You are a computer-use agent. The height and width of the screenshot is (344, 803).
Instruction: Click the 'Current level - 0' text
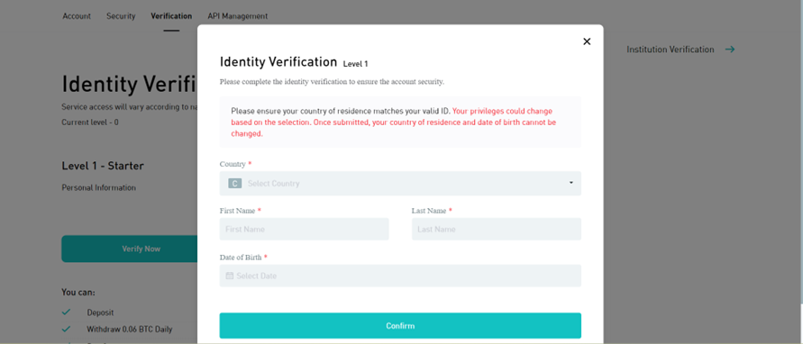click(x=90, y=122)
